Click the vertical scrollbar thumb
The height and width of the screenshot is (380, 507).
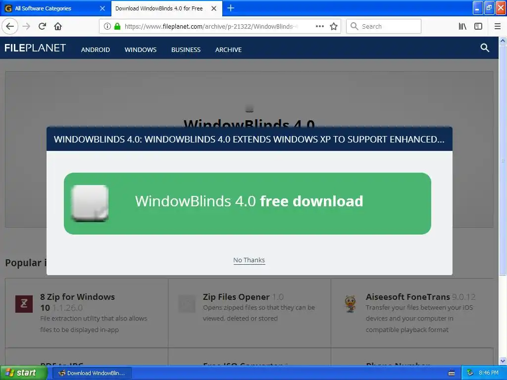click(503, 160)
